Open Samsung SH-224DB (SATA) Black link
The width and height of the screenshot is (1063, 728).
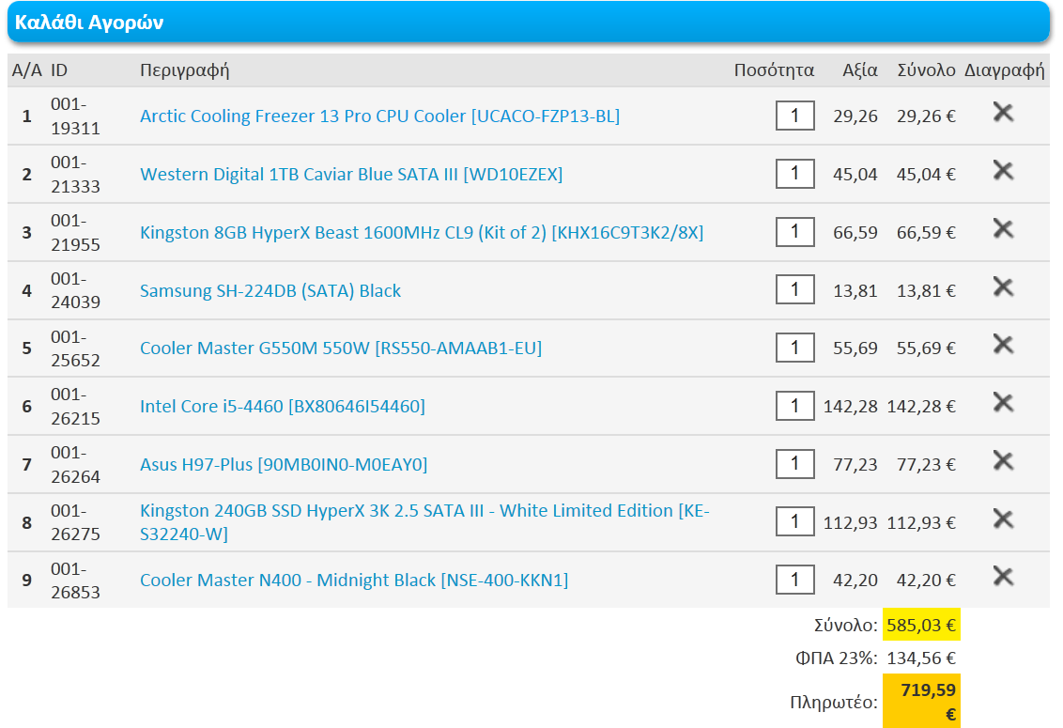pos(270,291)
